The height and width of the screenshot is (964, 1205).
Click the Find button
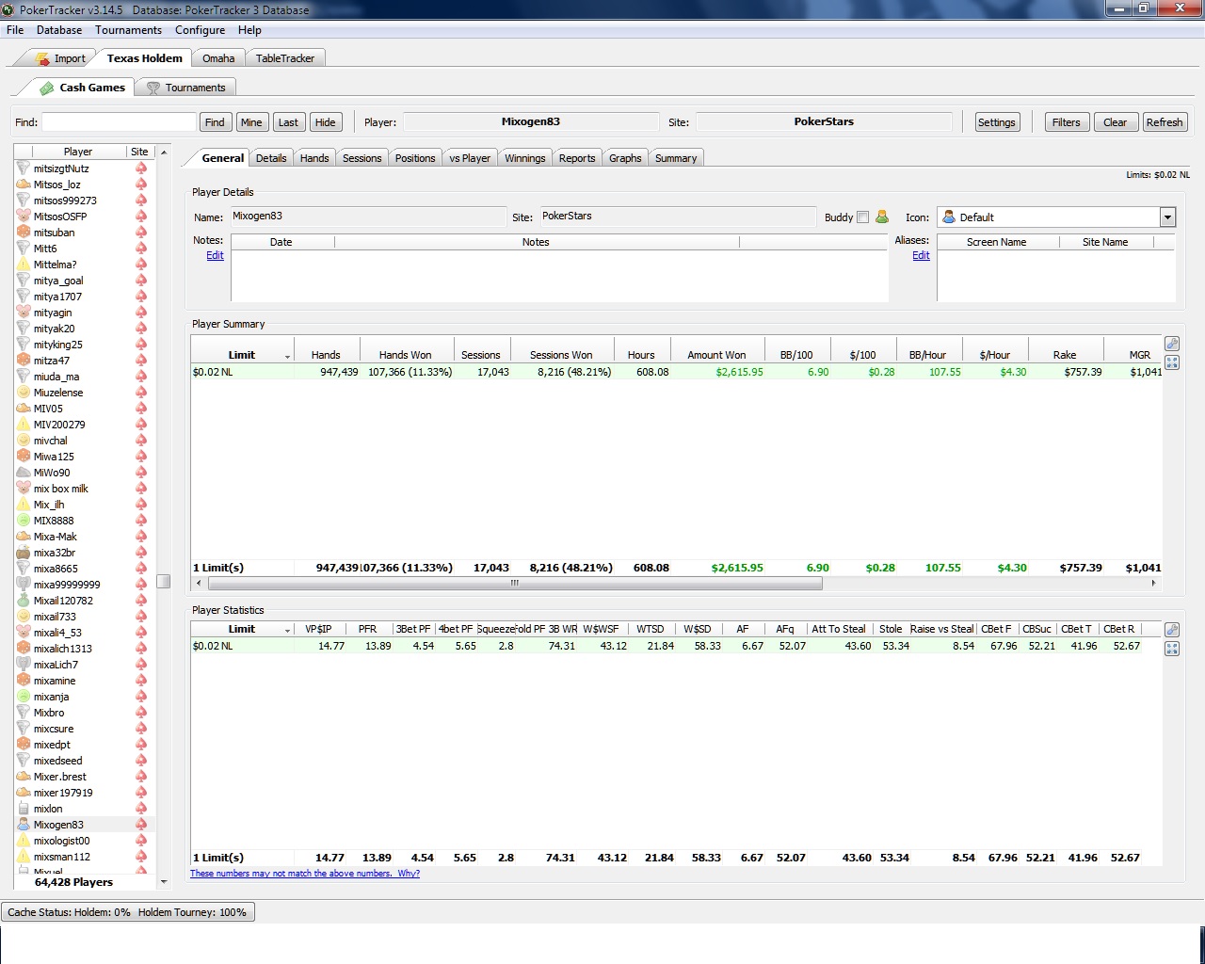click(x=215, y=122)
